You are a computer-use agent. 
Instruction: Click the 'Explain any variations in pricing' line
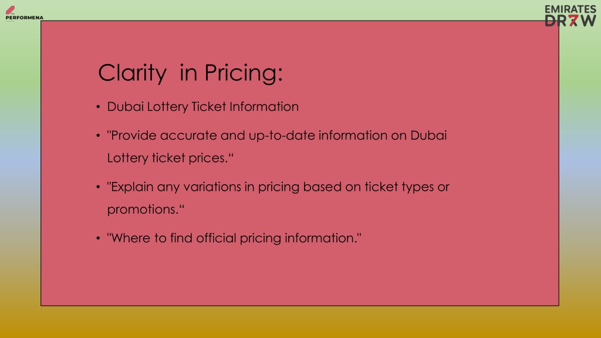(278, 187)
